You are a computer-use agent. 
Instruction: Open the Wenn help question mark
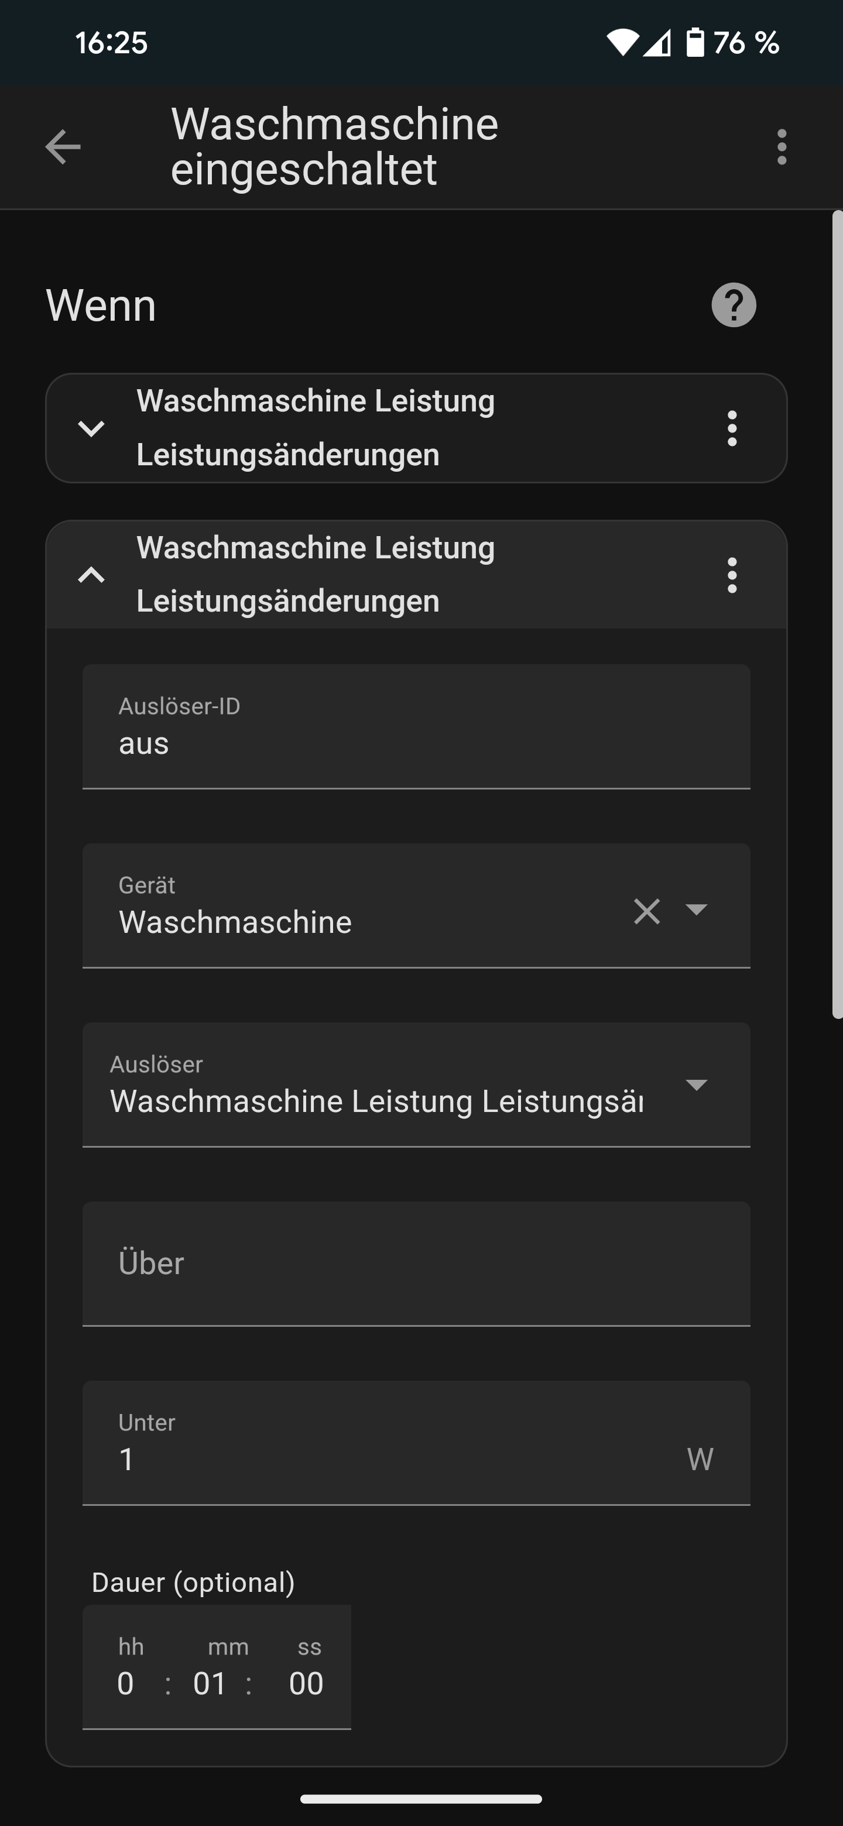(733, 305)
